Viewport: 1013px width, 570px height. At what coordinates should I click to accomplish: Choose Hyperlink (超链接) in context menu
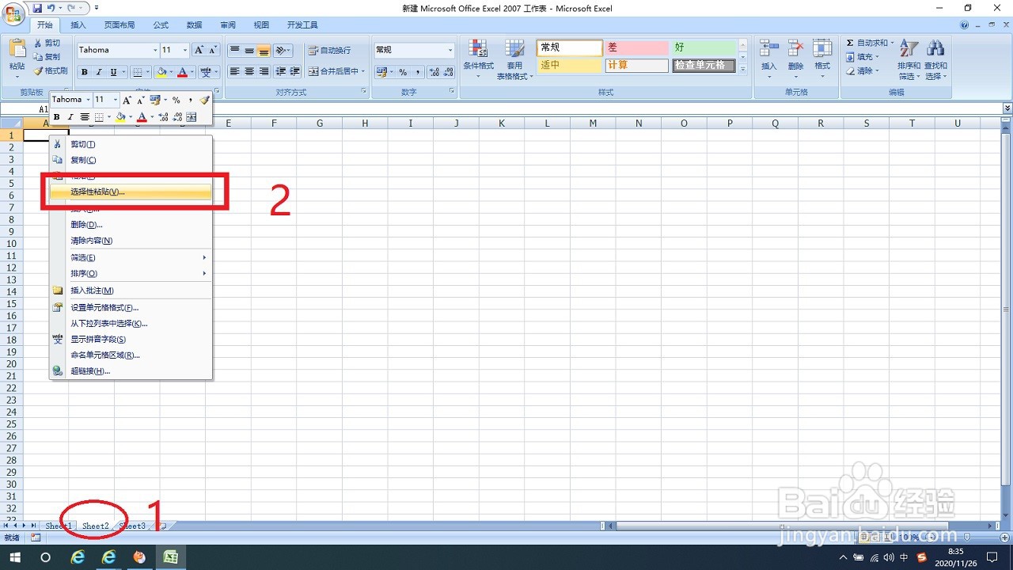click(x=131, y=370)
